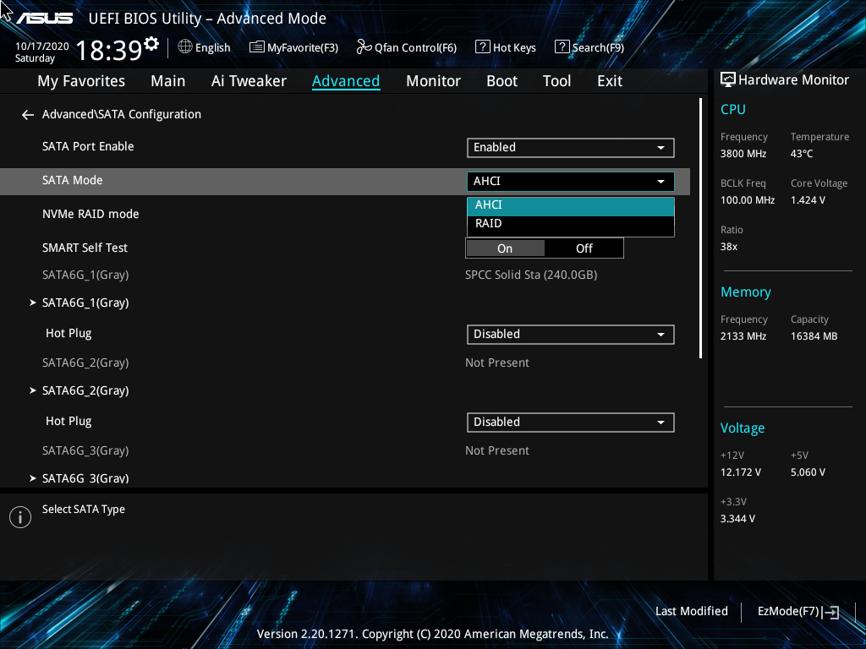Click Not Present for SATA6G_2
Screen dimensions: 866x649
[x=497, y=363]
